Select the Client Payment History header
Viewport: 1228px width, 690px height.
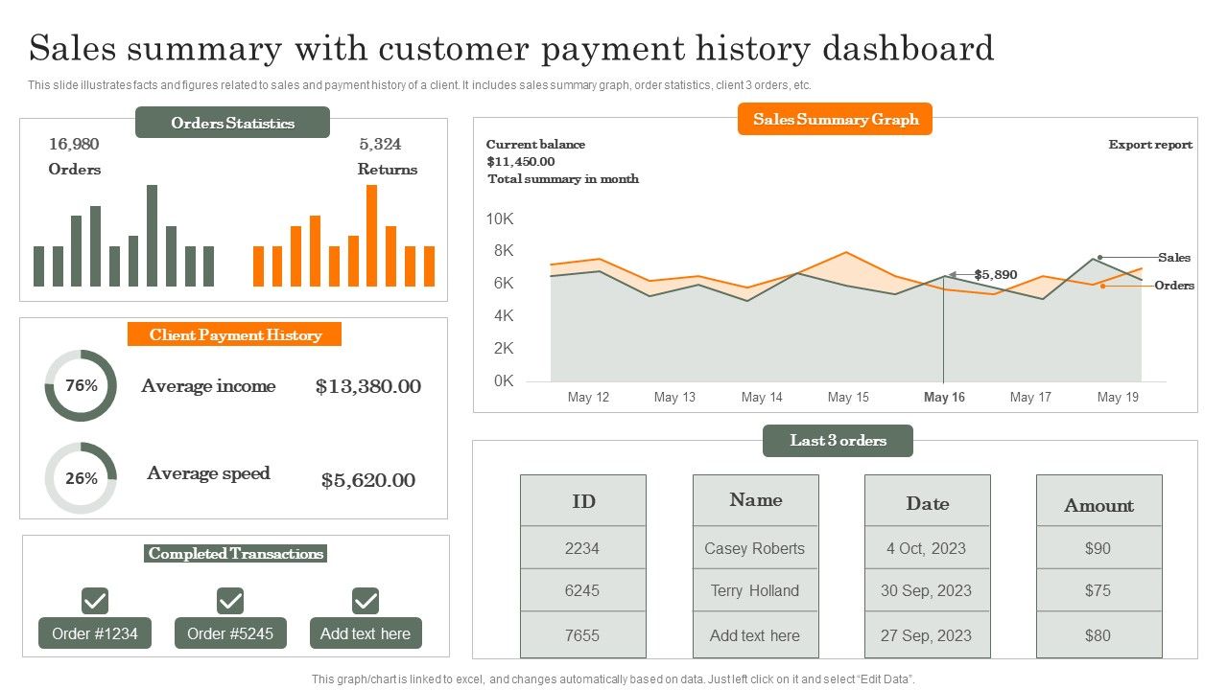(235, 334)
